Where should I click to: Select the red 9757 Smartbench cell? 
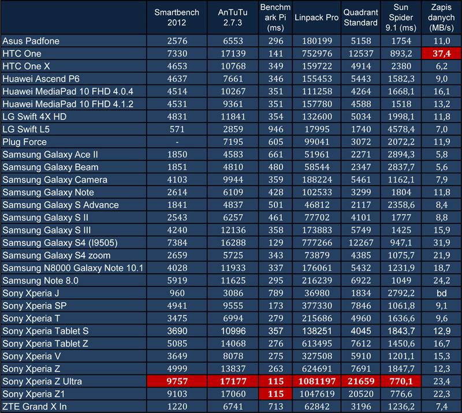pyautogui.click(x=177, y=381)
